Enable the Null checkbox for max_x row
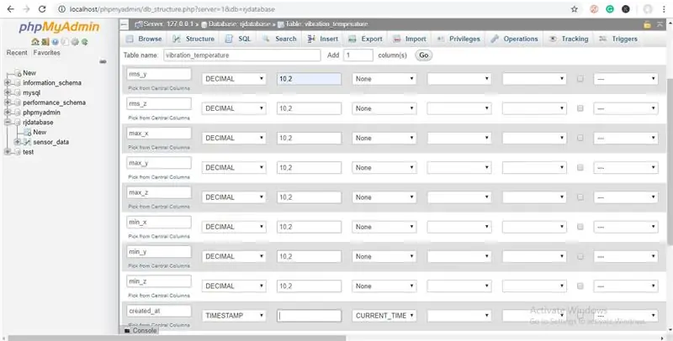Image resolution: width=673 pixels, height=341 pixels. coord(580,138)
